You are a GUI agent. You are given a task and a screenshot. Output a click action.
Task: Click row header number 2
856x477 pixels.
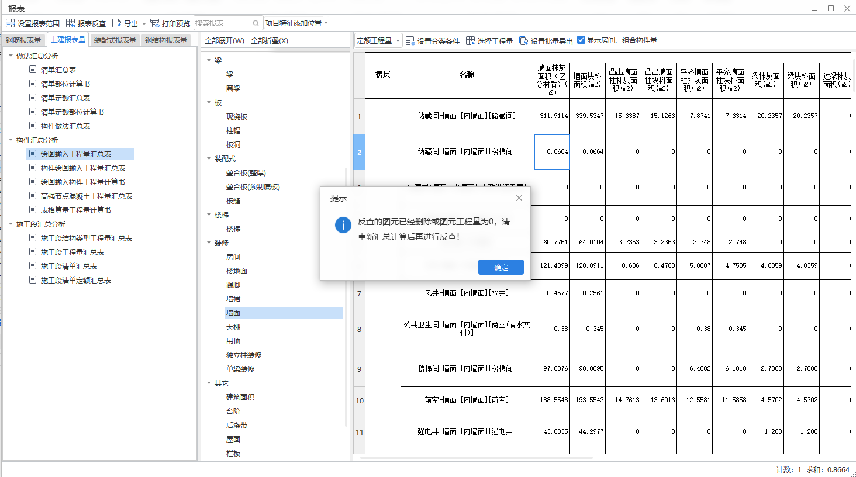click(359, 152)
